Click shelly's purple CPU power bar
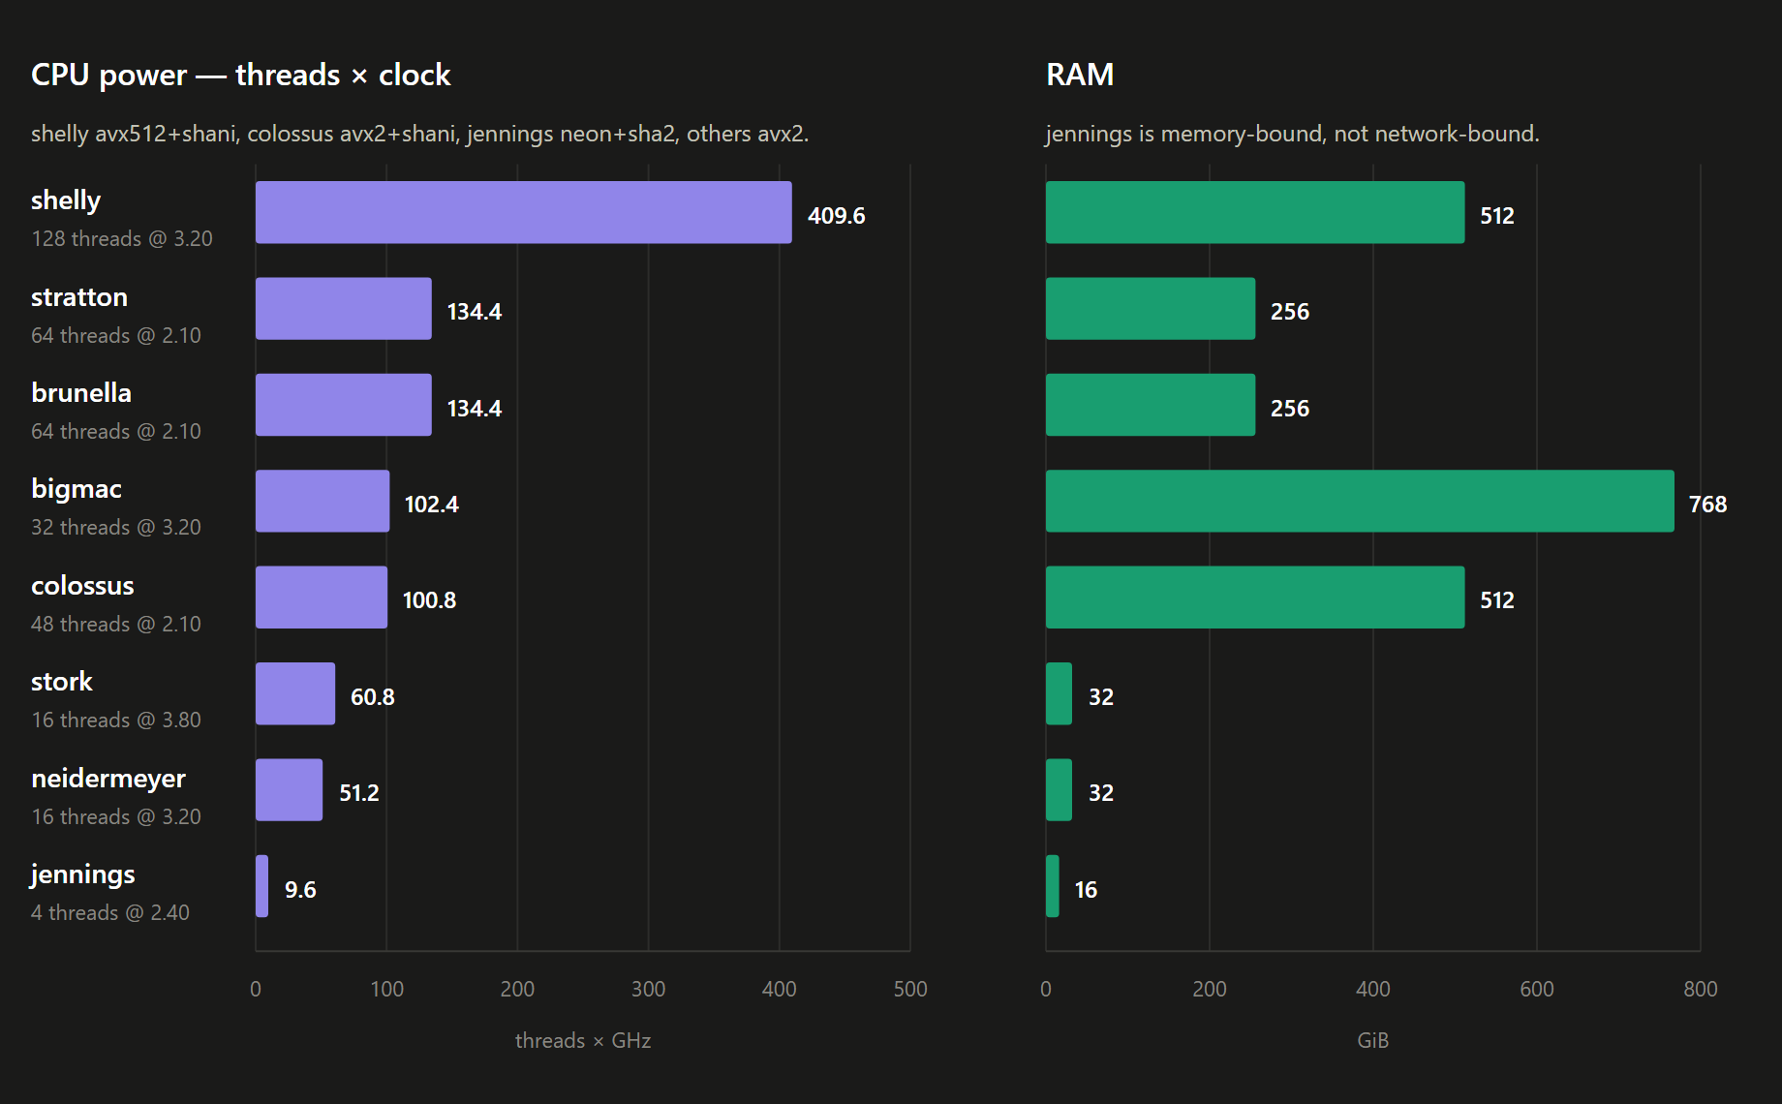This screenshot has width=1782, height=1104. click(x=524, y=212)
